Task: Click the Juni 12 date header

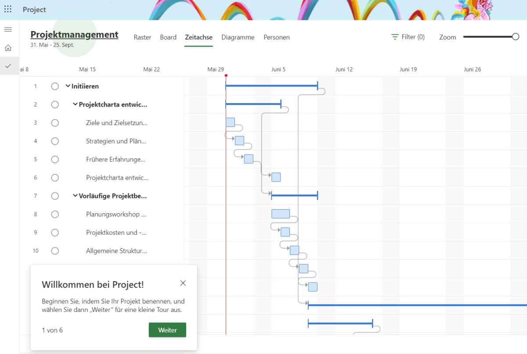Action: pos(344,69)
